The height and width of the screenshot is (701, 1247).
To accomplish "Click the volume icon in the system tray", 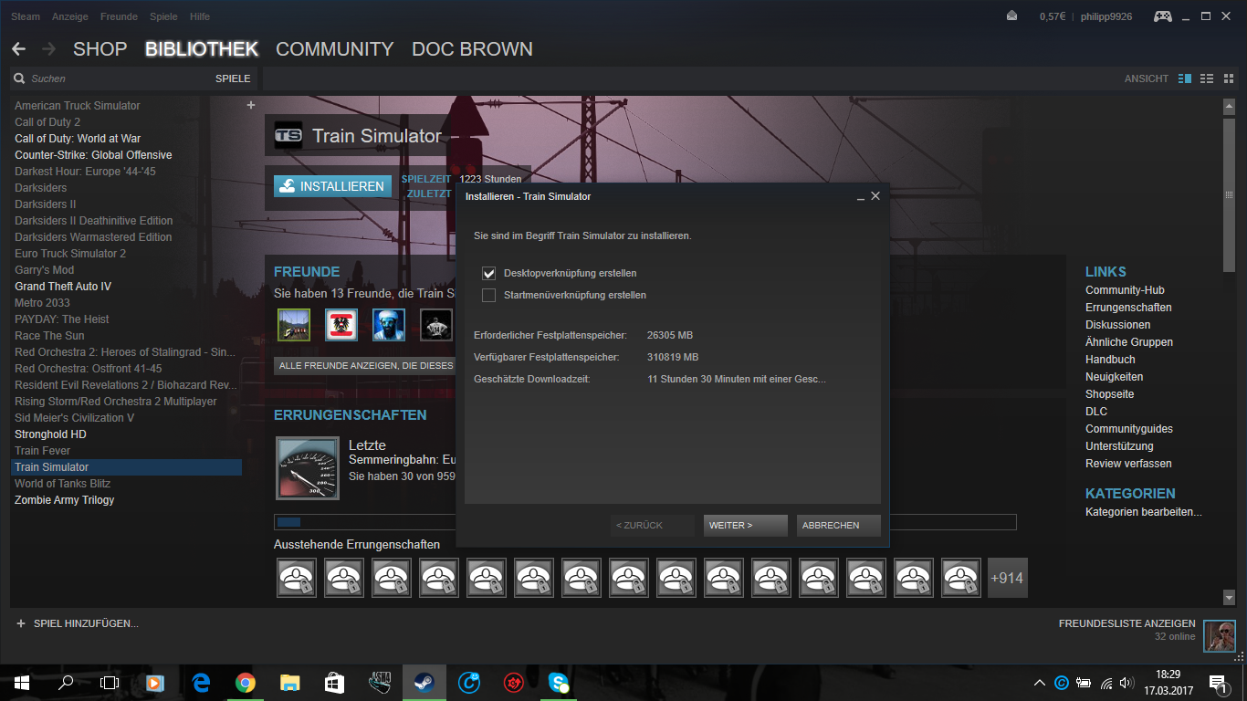I will [x=1128, y=683].
